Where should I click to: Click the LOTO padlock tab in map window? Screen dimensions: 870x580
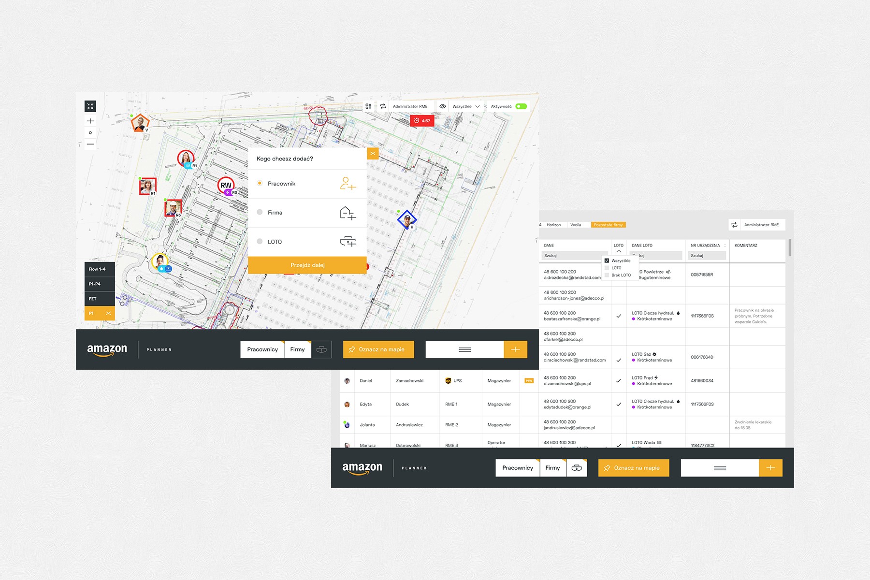coord(321,349)
